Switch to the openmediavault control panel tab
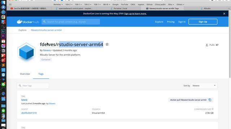 pyautogui.click(x=74, y=9)
